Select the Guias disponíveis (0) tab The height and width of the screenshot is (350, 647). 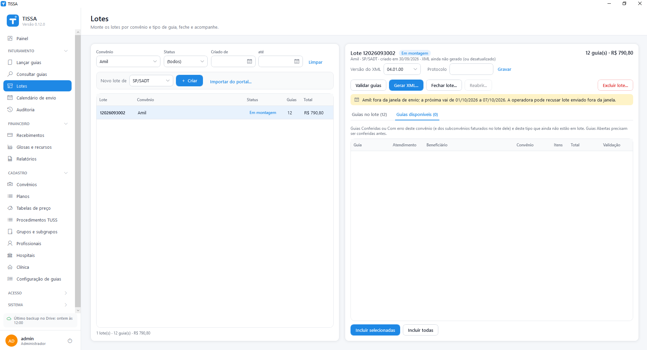pyautogui.click(x=417, y=114)
